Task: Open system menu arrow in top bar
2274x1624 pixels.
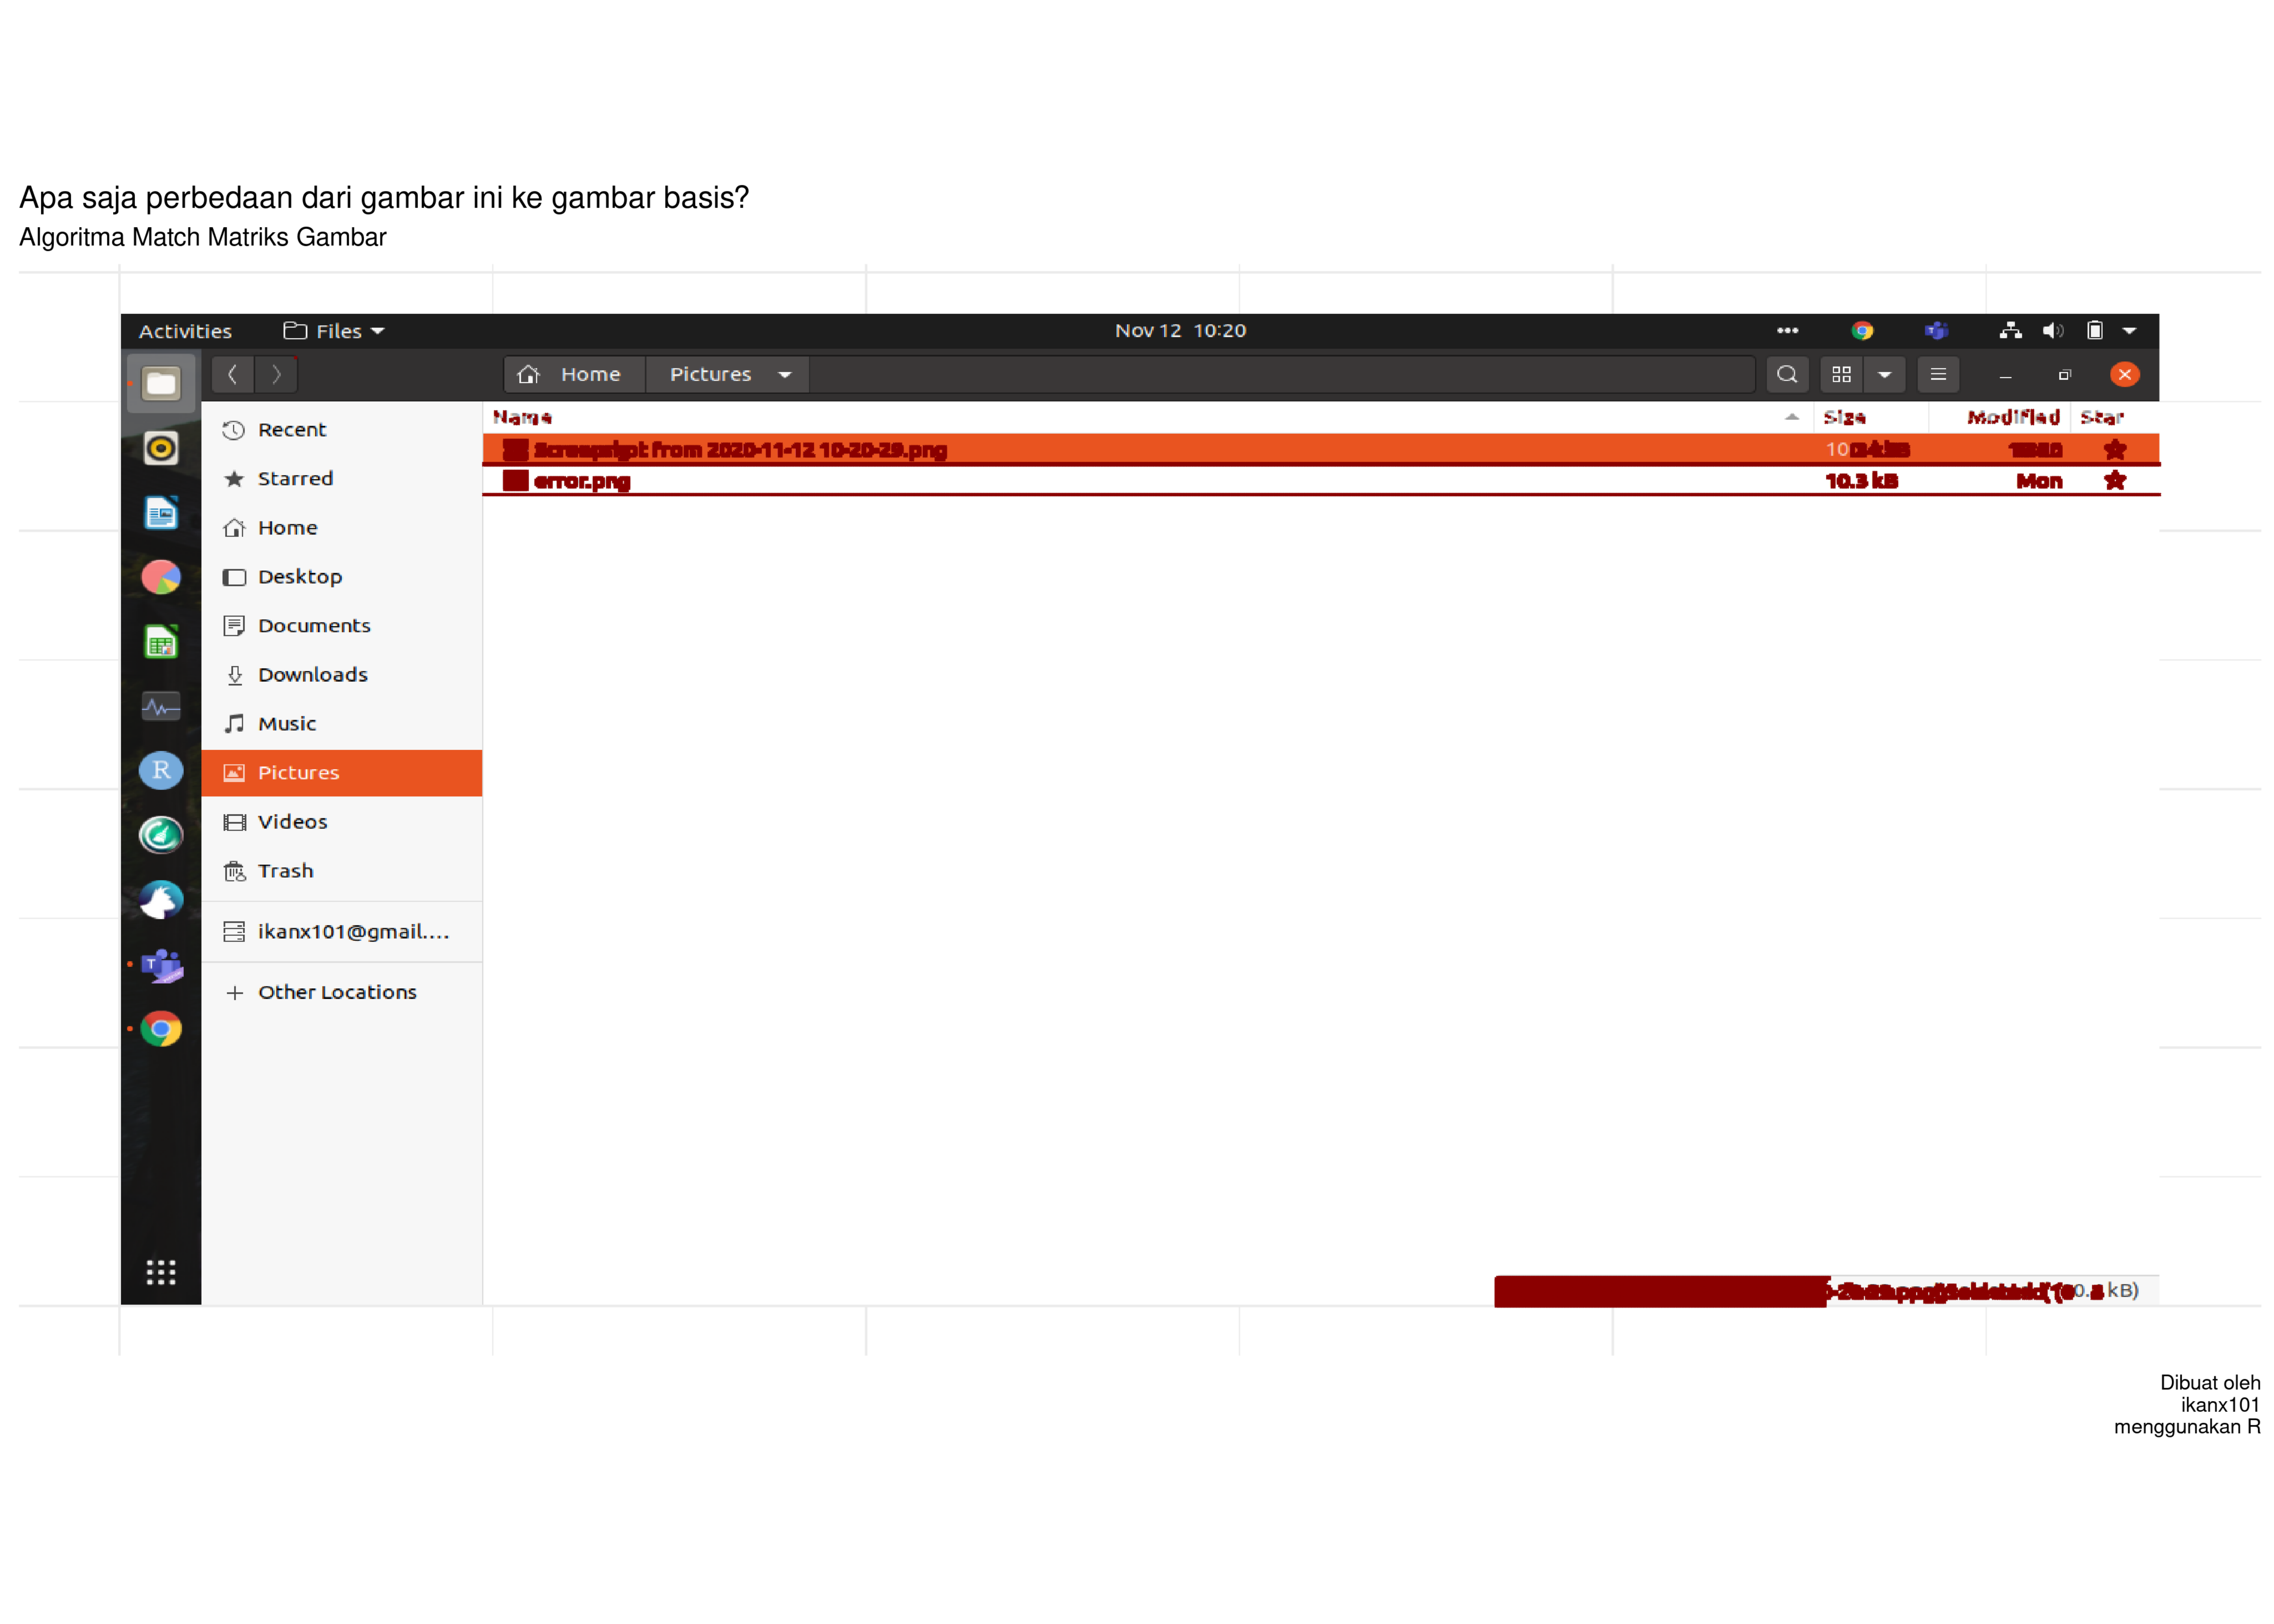Action: click(x=2129, y=331)
